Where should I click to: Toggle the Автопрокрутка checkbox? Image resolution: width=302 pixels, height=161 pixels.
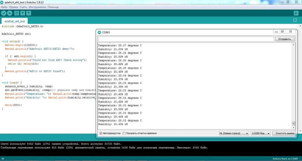[101, 133]
